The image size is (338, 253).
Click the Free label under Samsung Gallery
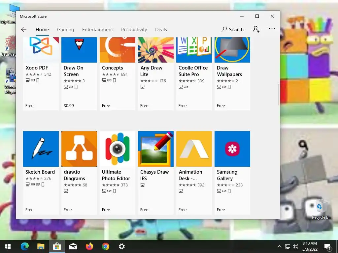(x=221, y=210)
